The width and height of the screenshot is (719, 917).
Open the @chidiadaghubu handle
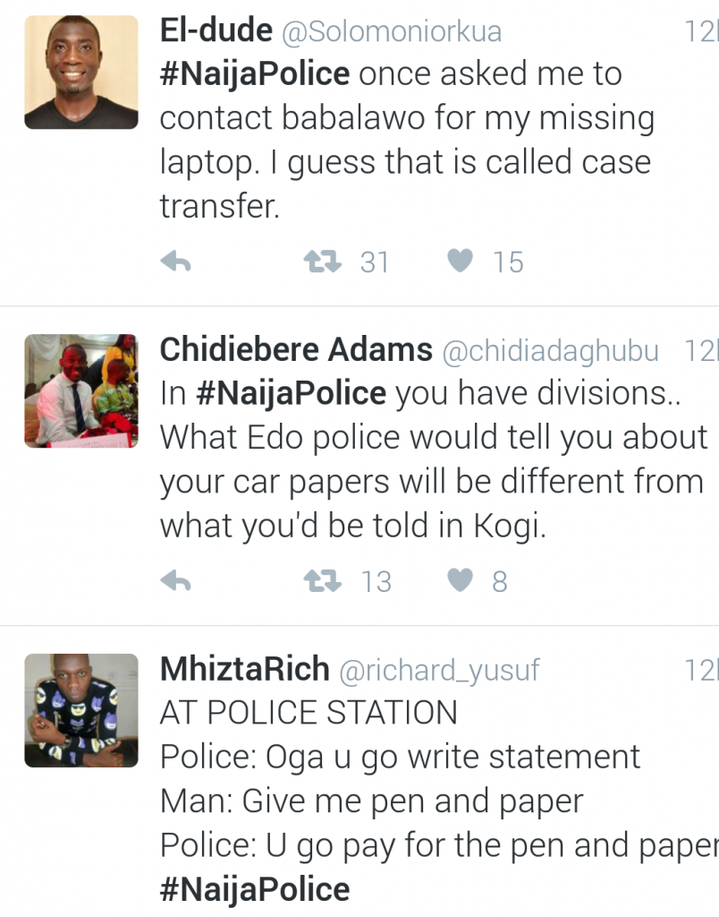pyautogui.click(x=551, y=351)
